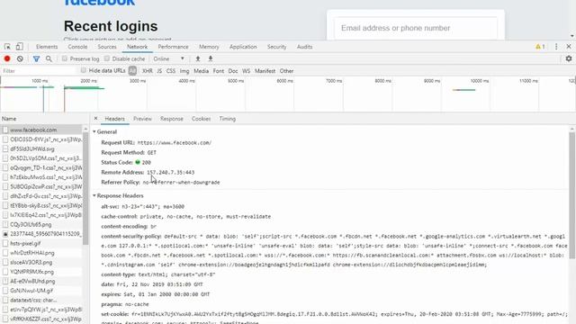Collapse the General section
This screenshot has height=324, width=576.
click(94, 131)
